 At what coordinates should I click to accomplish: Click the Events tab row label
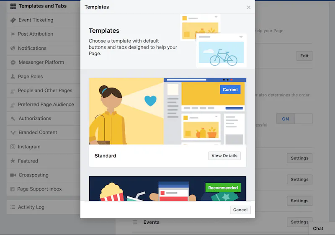[152, 222]
